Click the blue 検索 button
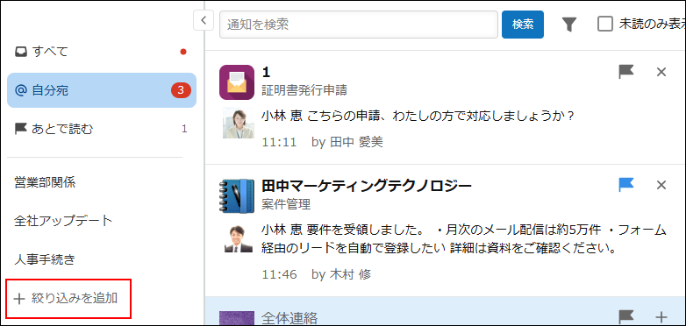 pyautogui.click(x=522, y=25)
